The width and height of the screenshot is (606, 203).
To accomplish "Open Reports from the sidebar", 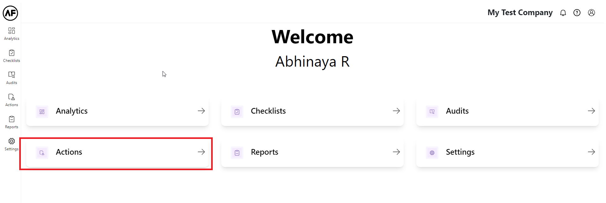I will [x=12, y=122].
